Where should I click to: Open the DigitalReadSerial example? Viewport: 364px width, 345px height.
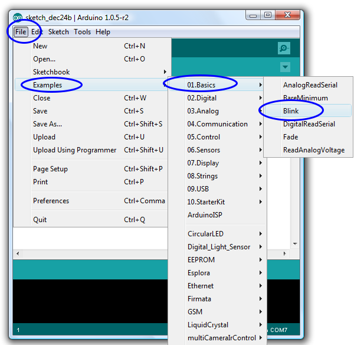click(309, 124)
